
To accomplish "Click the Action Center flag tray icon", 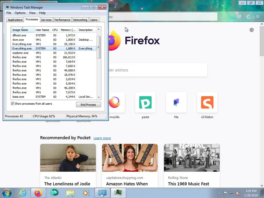I will [x=225, y=193].
